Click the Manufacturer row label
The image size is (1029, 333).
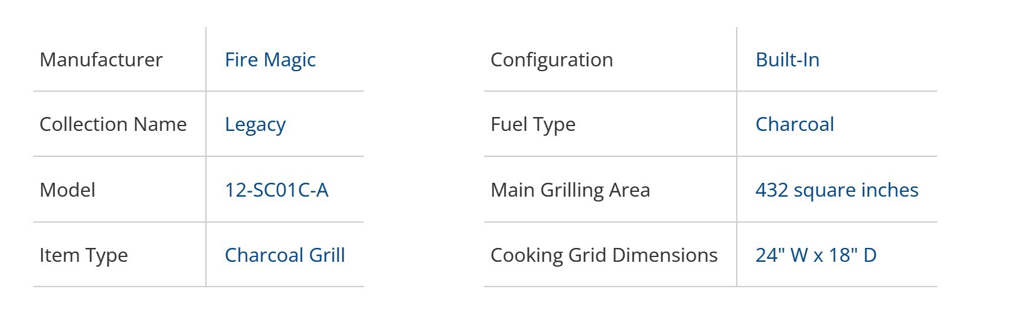click(101, 60)
